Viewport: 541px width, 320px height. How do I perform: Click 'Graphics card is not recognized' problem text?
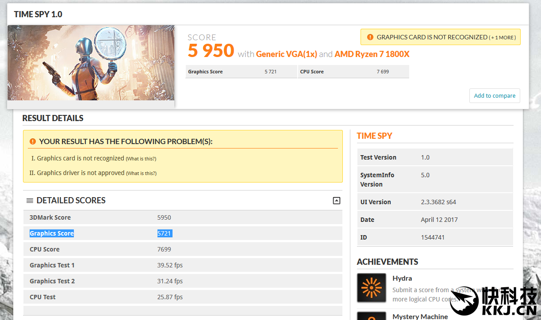(x=81, y=158)
